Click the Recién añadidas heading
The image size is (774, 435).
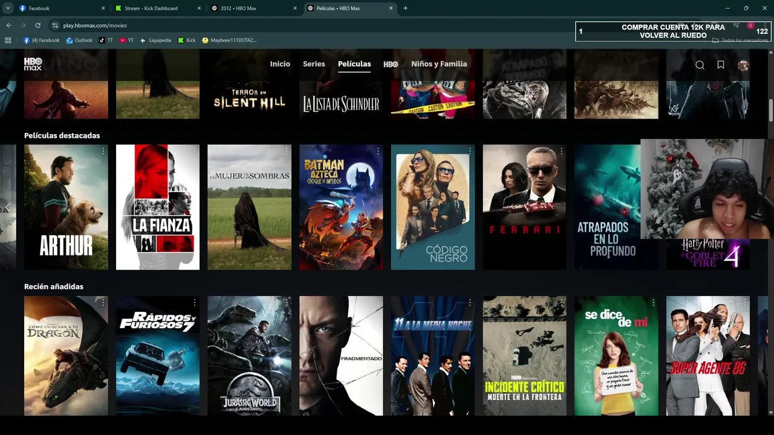tap(54, 286)
